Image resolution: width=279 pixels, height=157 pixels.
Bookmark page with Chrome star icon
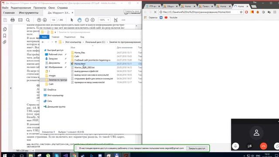coord(241,12)
